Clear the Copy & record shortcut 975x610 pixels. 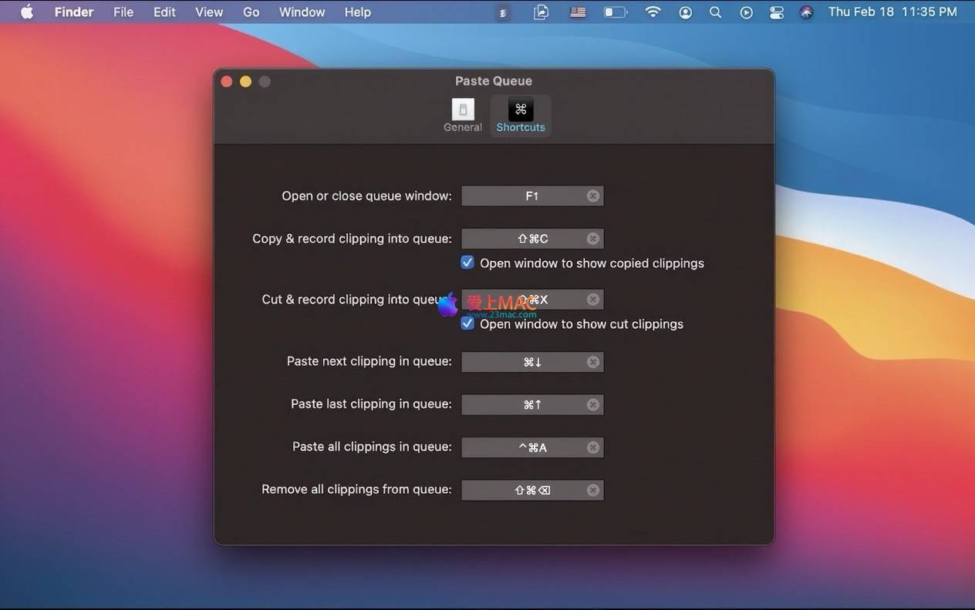pos(593,239)
